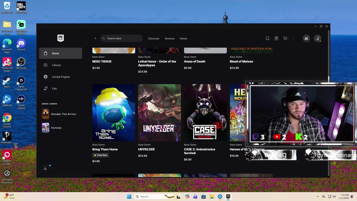This screenshot has width=357, height=201.
Task: Click the Bring Them Home title text
Action: (105, 149)
